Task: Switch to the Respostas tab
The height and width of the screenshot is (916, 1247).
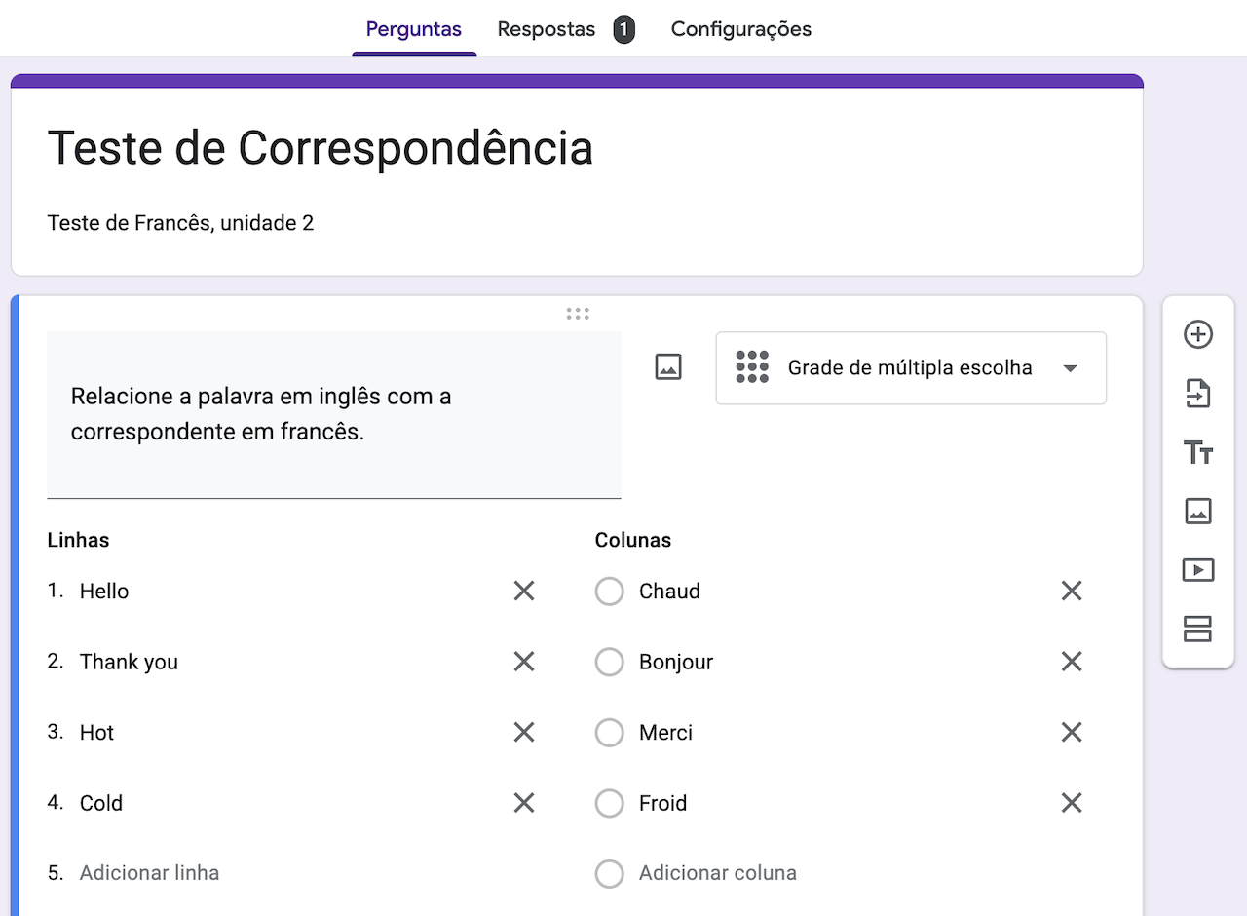Action: pos(547,29)
